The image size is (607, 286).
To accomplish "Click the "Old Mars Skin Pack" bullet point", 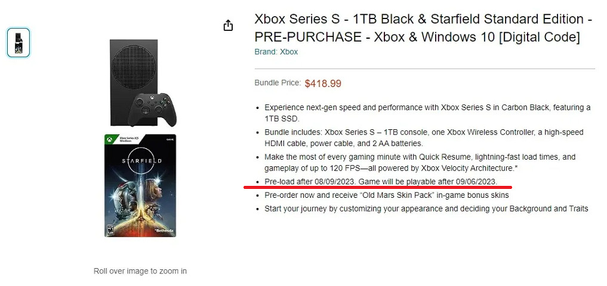I will (387, 195).
